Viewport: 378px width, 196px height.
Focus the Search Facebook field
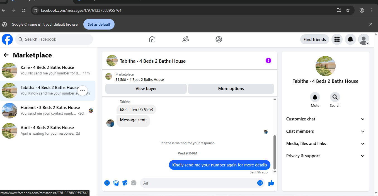(x=54, y=39)
